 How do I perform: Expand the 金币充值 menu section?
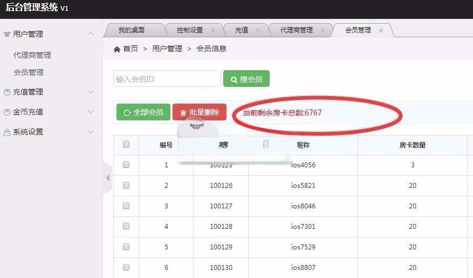(x=91, y=112)
